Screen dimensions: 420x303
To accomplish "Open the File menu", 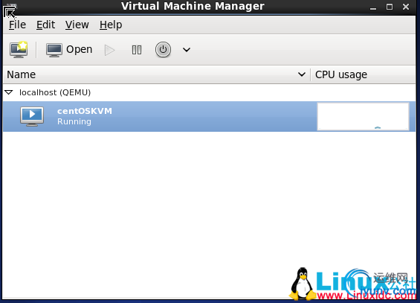I will pos(17,25).
